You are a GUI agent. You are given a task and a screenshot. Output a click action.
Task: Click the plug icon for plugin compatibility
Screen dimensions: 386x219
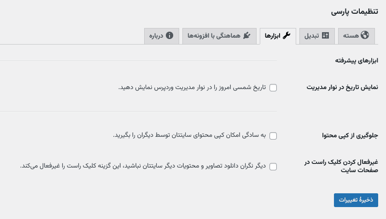[246, 35]
